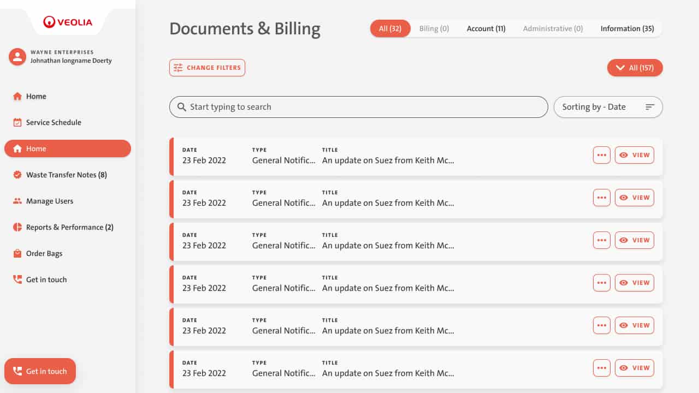This screenshot has width=699, height=393.
Task: Expand the All (157) dropdown
Action: (635, 68)
